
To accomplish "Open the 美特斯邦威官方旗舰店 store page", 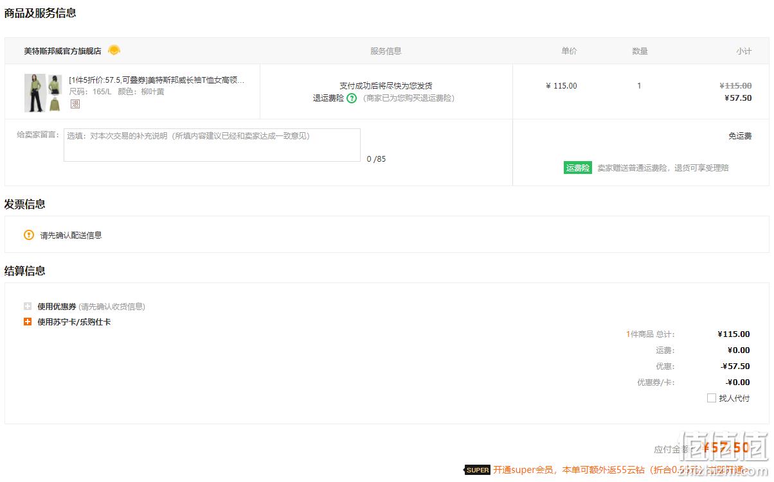I will tap(62, 51).
